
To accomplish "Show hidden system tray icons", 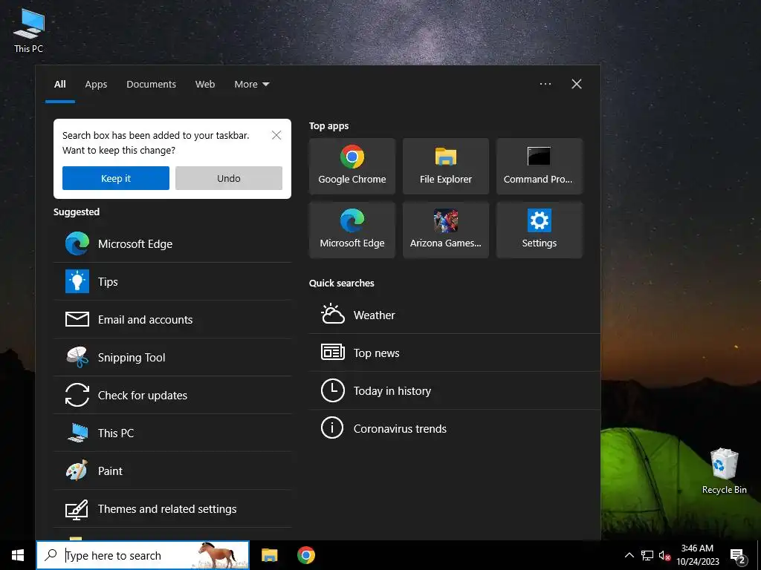I will coord(629,556).
